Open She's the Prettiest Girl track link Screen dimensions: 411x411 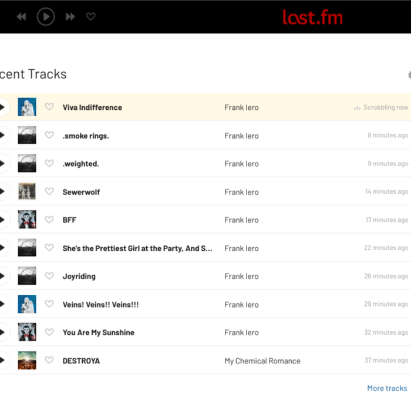(x=137, y=248)
